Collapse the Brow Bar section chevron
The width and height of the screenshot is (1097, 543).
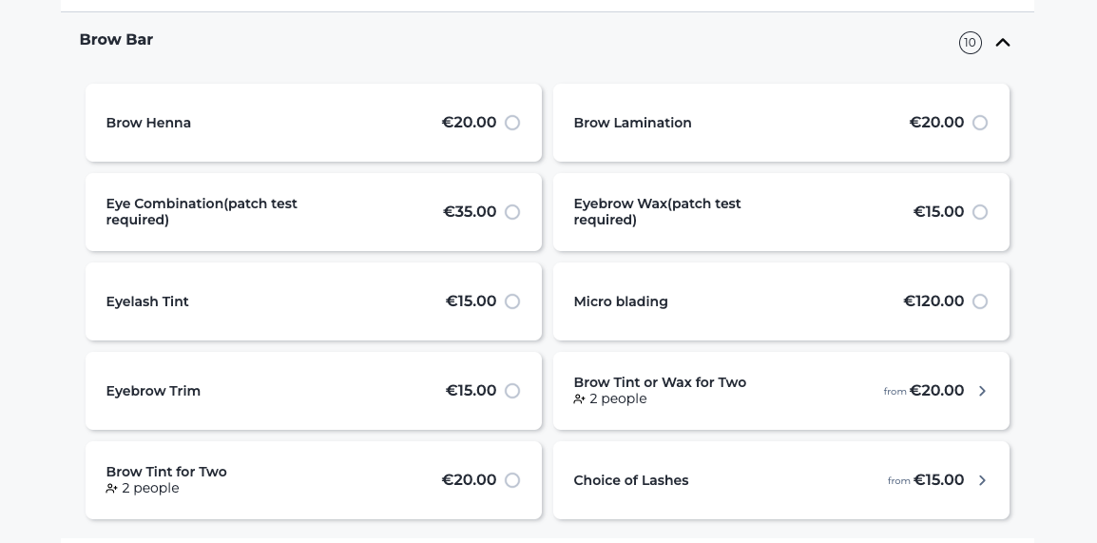[1003, 43]
